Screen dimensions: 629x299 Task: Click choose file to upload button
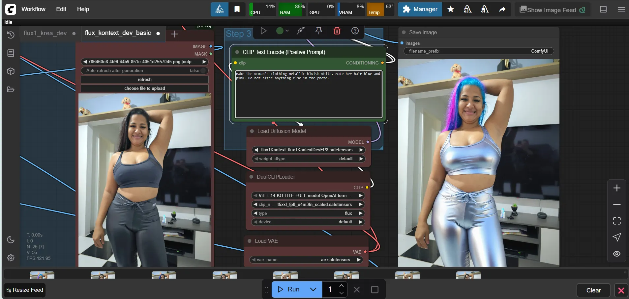pyautogui.click(x=144, y=88)
